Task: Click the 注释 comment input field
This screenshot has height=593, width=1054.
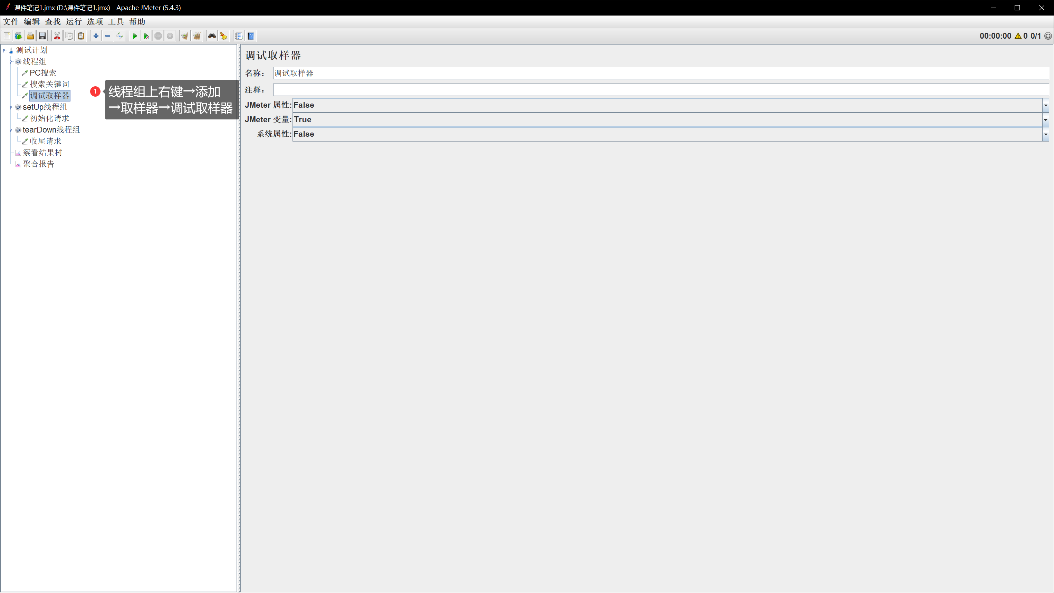Action: click(660, 89)
